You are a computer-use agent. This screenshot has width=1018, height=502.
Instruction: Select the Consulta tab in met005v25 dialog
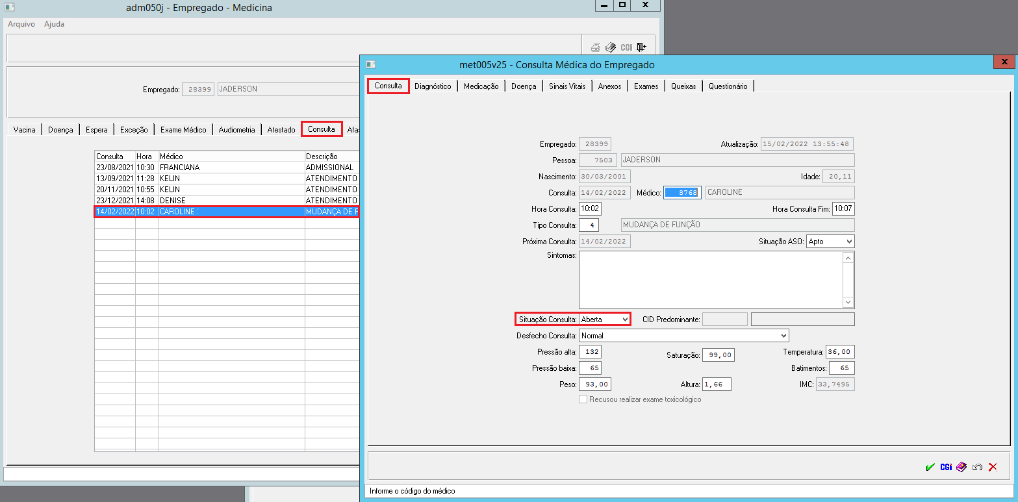(x=388, y=85)
